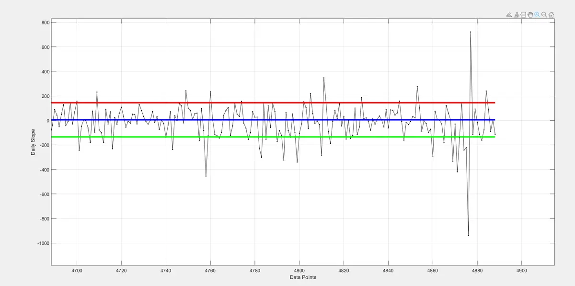Click the y-axis tick label -400
Viewport: 575px width, 286px height.
click(45, 170)
